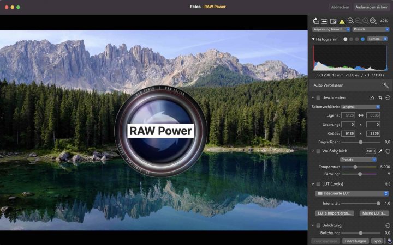
Task: Click the Auto Verbessern row
Action: click(350, 85)
